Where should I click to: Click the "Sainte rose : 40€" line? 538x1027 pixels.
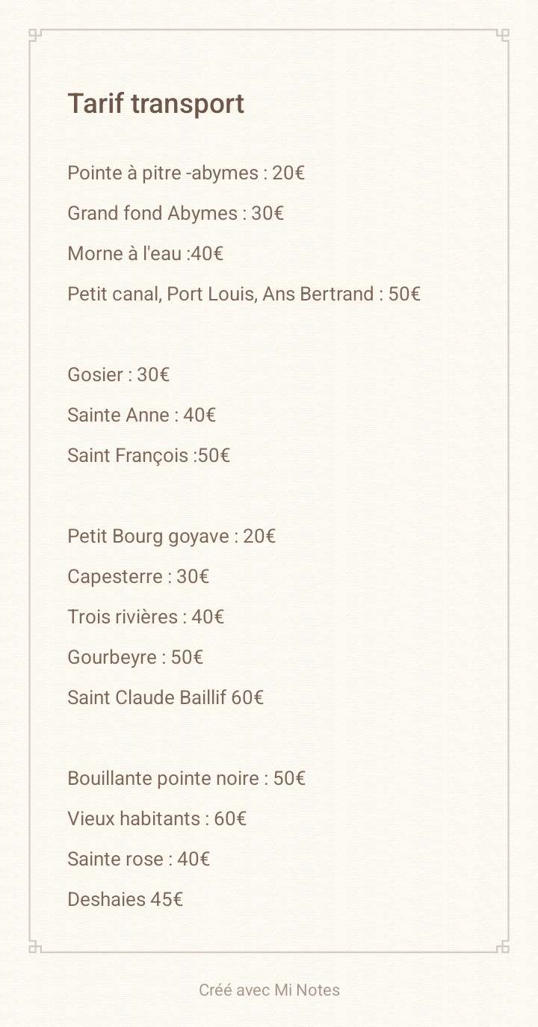coord(139,860)
